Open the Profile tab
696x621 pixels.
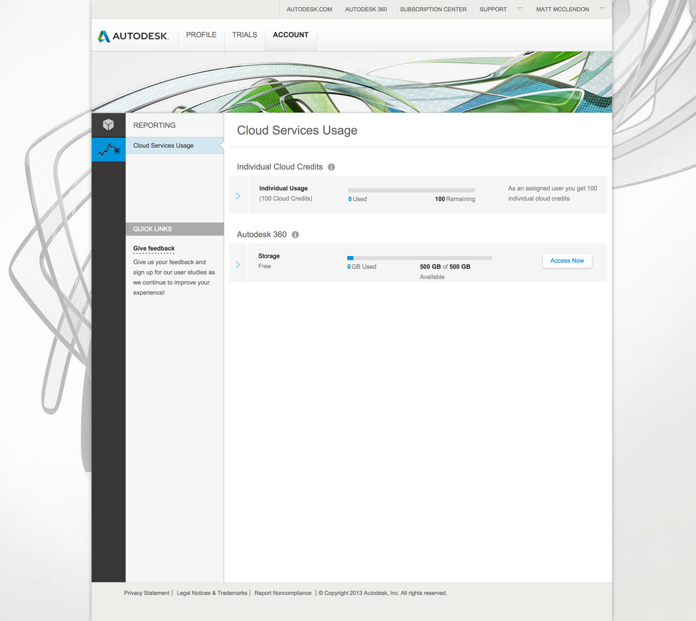[201, 35]
